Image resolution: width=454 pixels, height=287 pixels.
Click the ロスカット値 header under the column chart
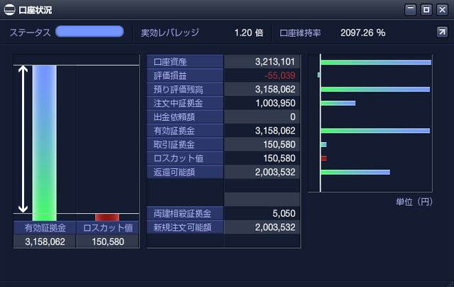(108, 228)
